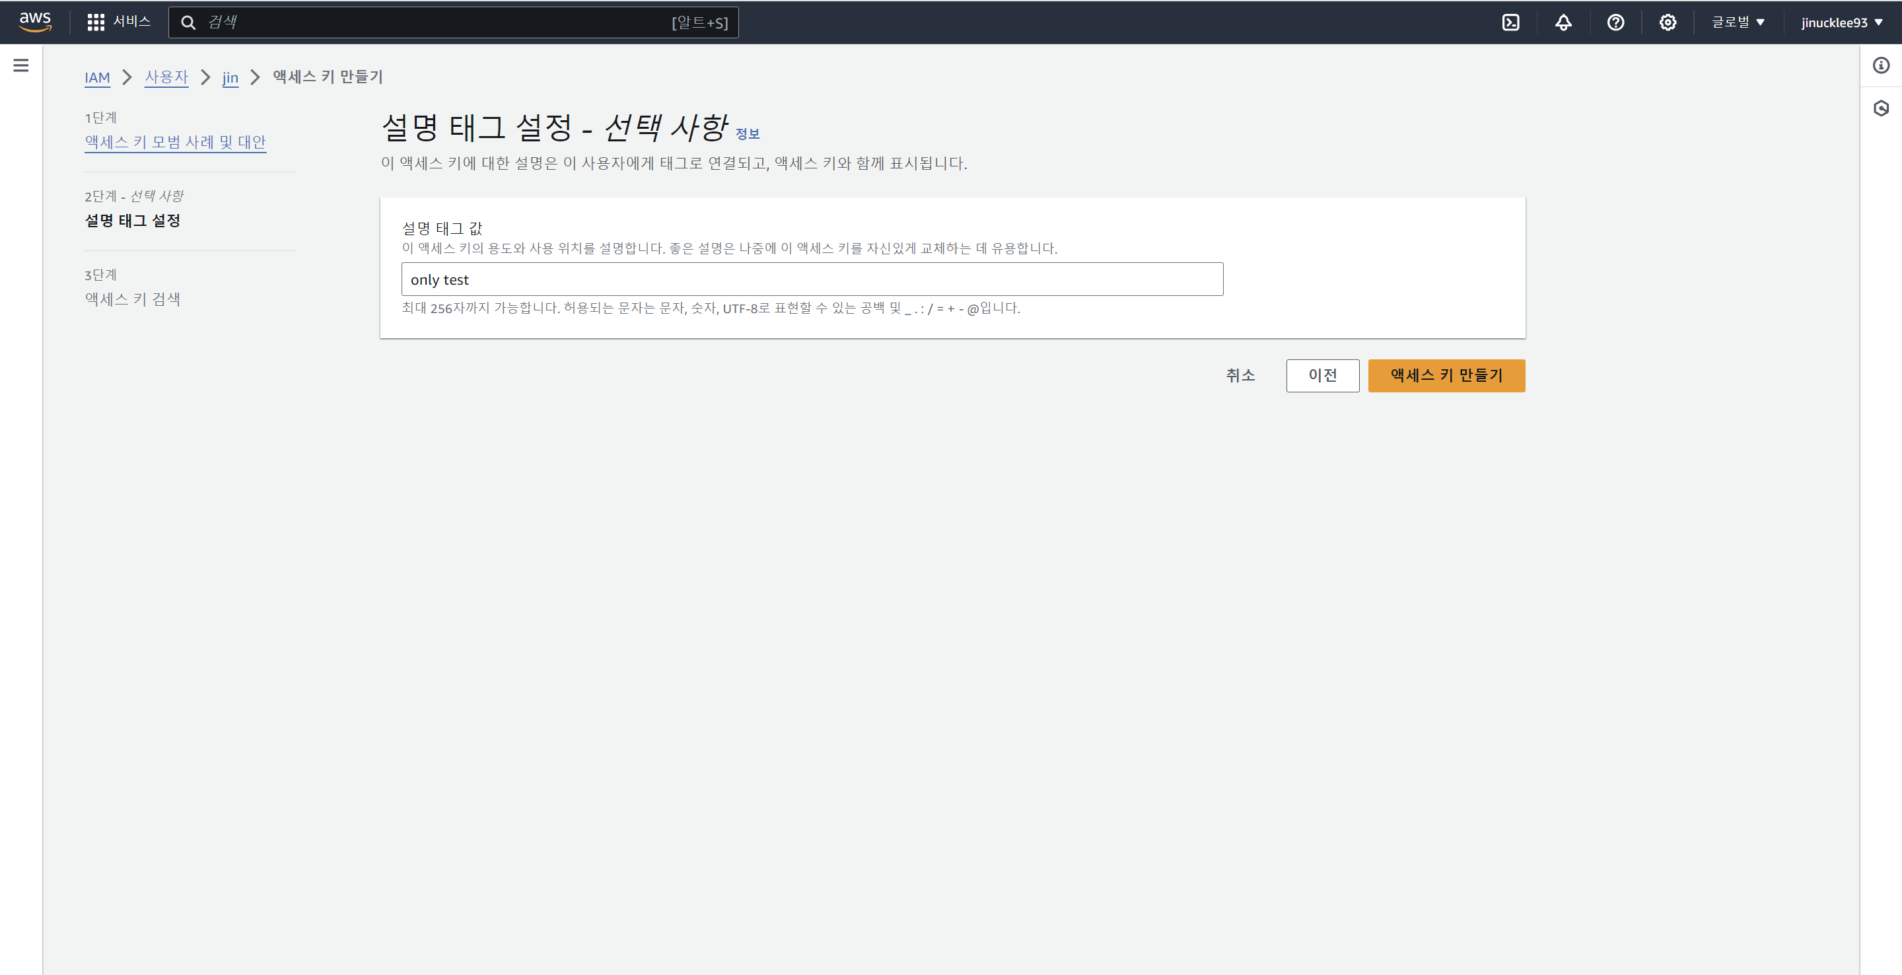Launch CloudShell terminal icon
The image size is (1902, 975).
tap(1510, 23)
